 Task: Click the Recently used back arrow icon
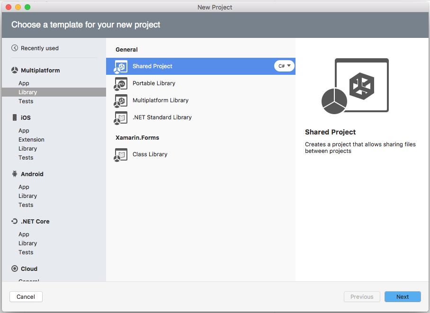click(15, 48)
